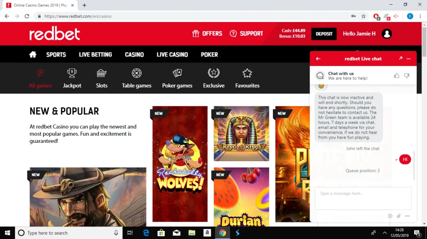Open the Casino menu item

tap(134, 54)
